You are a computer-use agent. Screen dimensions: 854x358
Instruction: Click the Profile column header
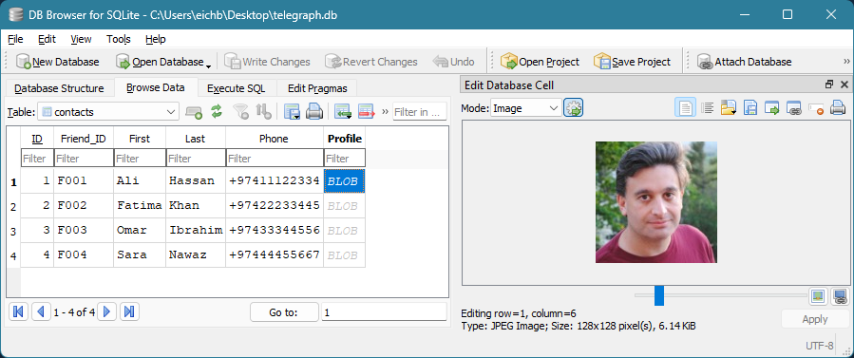tap(344, 139)
